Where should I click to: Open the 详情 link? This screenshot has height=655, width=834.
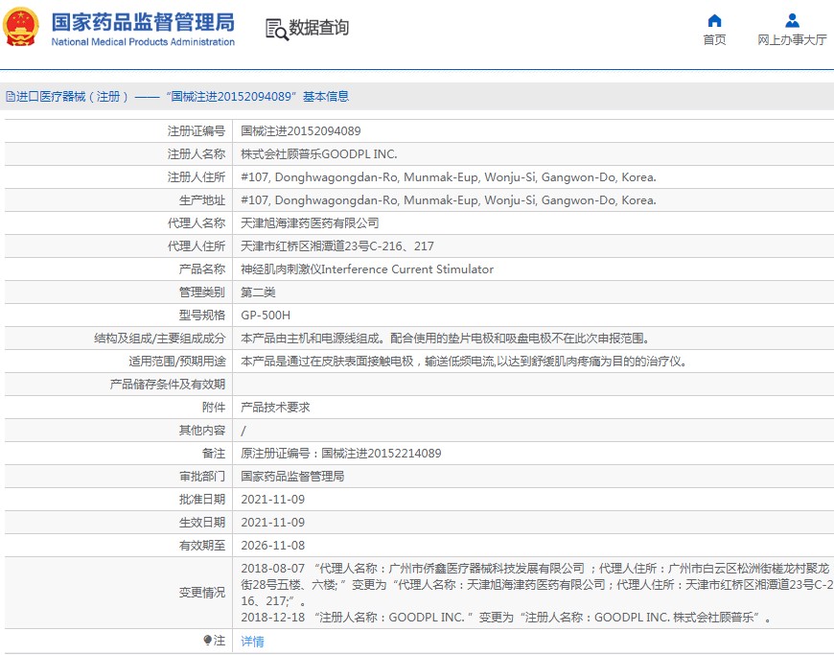click(x=252, y=642)
